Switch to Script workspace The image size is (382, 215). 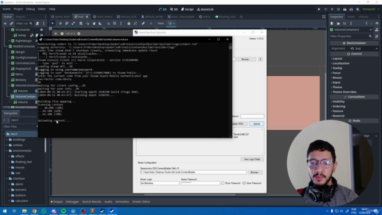pos(187,10)
